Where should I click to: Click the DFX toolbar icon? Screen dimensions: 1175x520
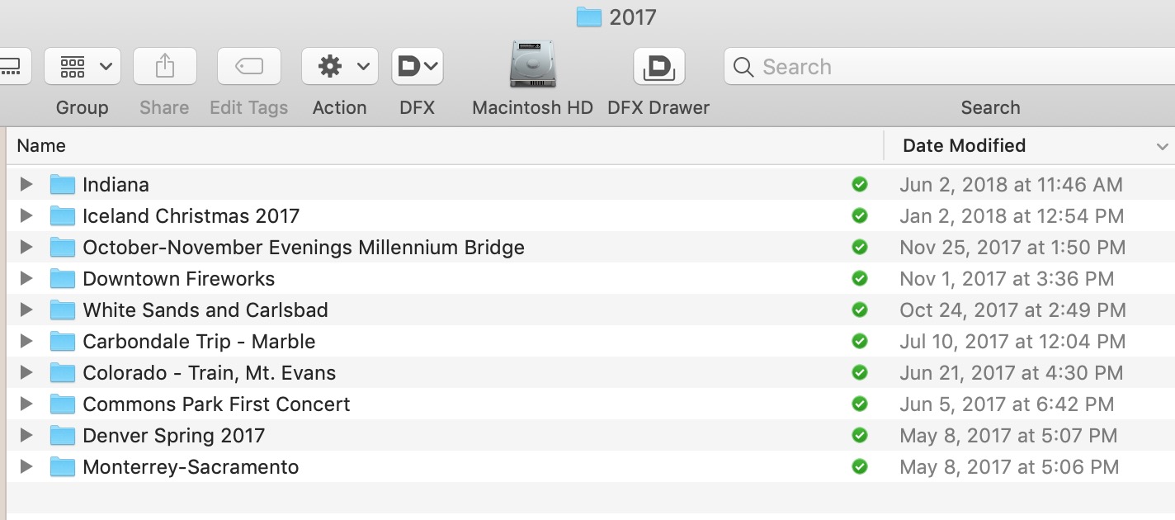418,67
